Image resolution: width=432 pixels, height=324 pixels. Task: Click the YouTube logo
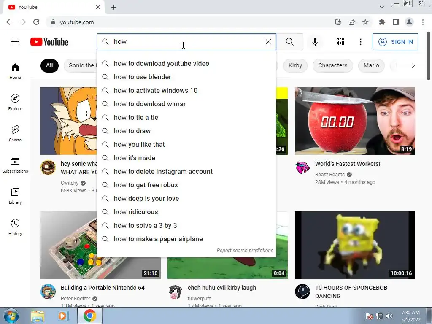[x=49, y=42]
